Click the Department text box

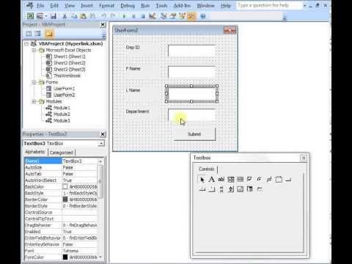tap(191, 115)
